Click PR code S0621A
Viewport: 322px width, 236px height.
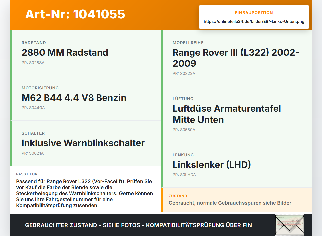33,153
